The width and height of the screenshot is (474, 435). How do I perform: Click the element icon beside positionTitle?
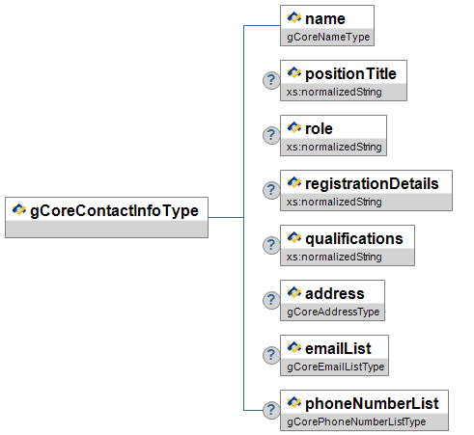[x=294, y=72]
